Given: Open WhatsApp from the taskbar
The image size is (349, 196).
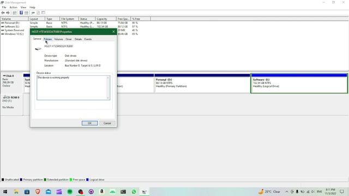Looking at the screenshot, I should coord(134,192).
